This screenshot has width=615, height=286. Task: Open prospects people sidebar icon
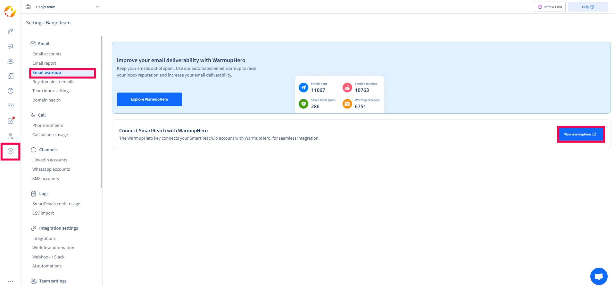(x=11, y=61)
